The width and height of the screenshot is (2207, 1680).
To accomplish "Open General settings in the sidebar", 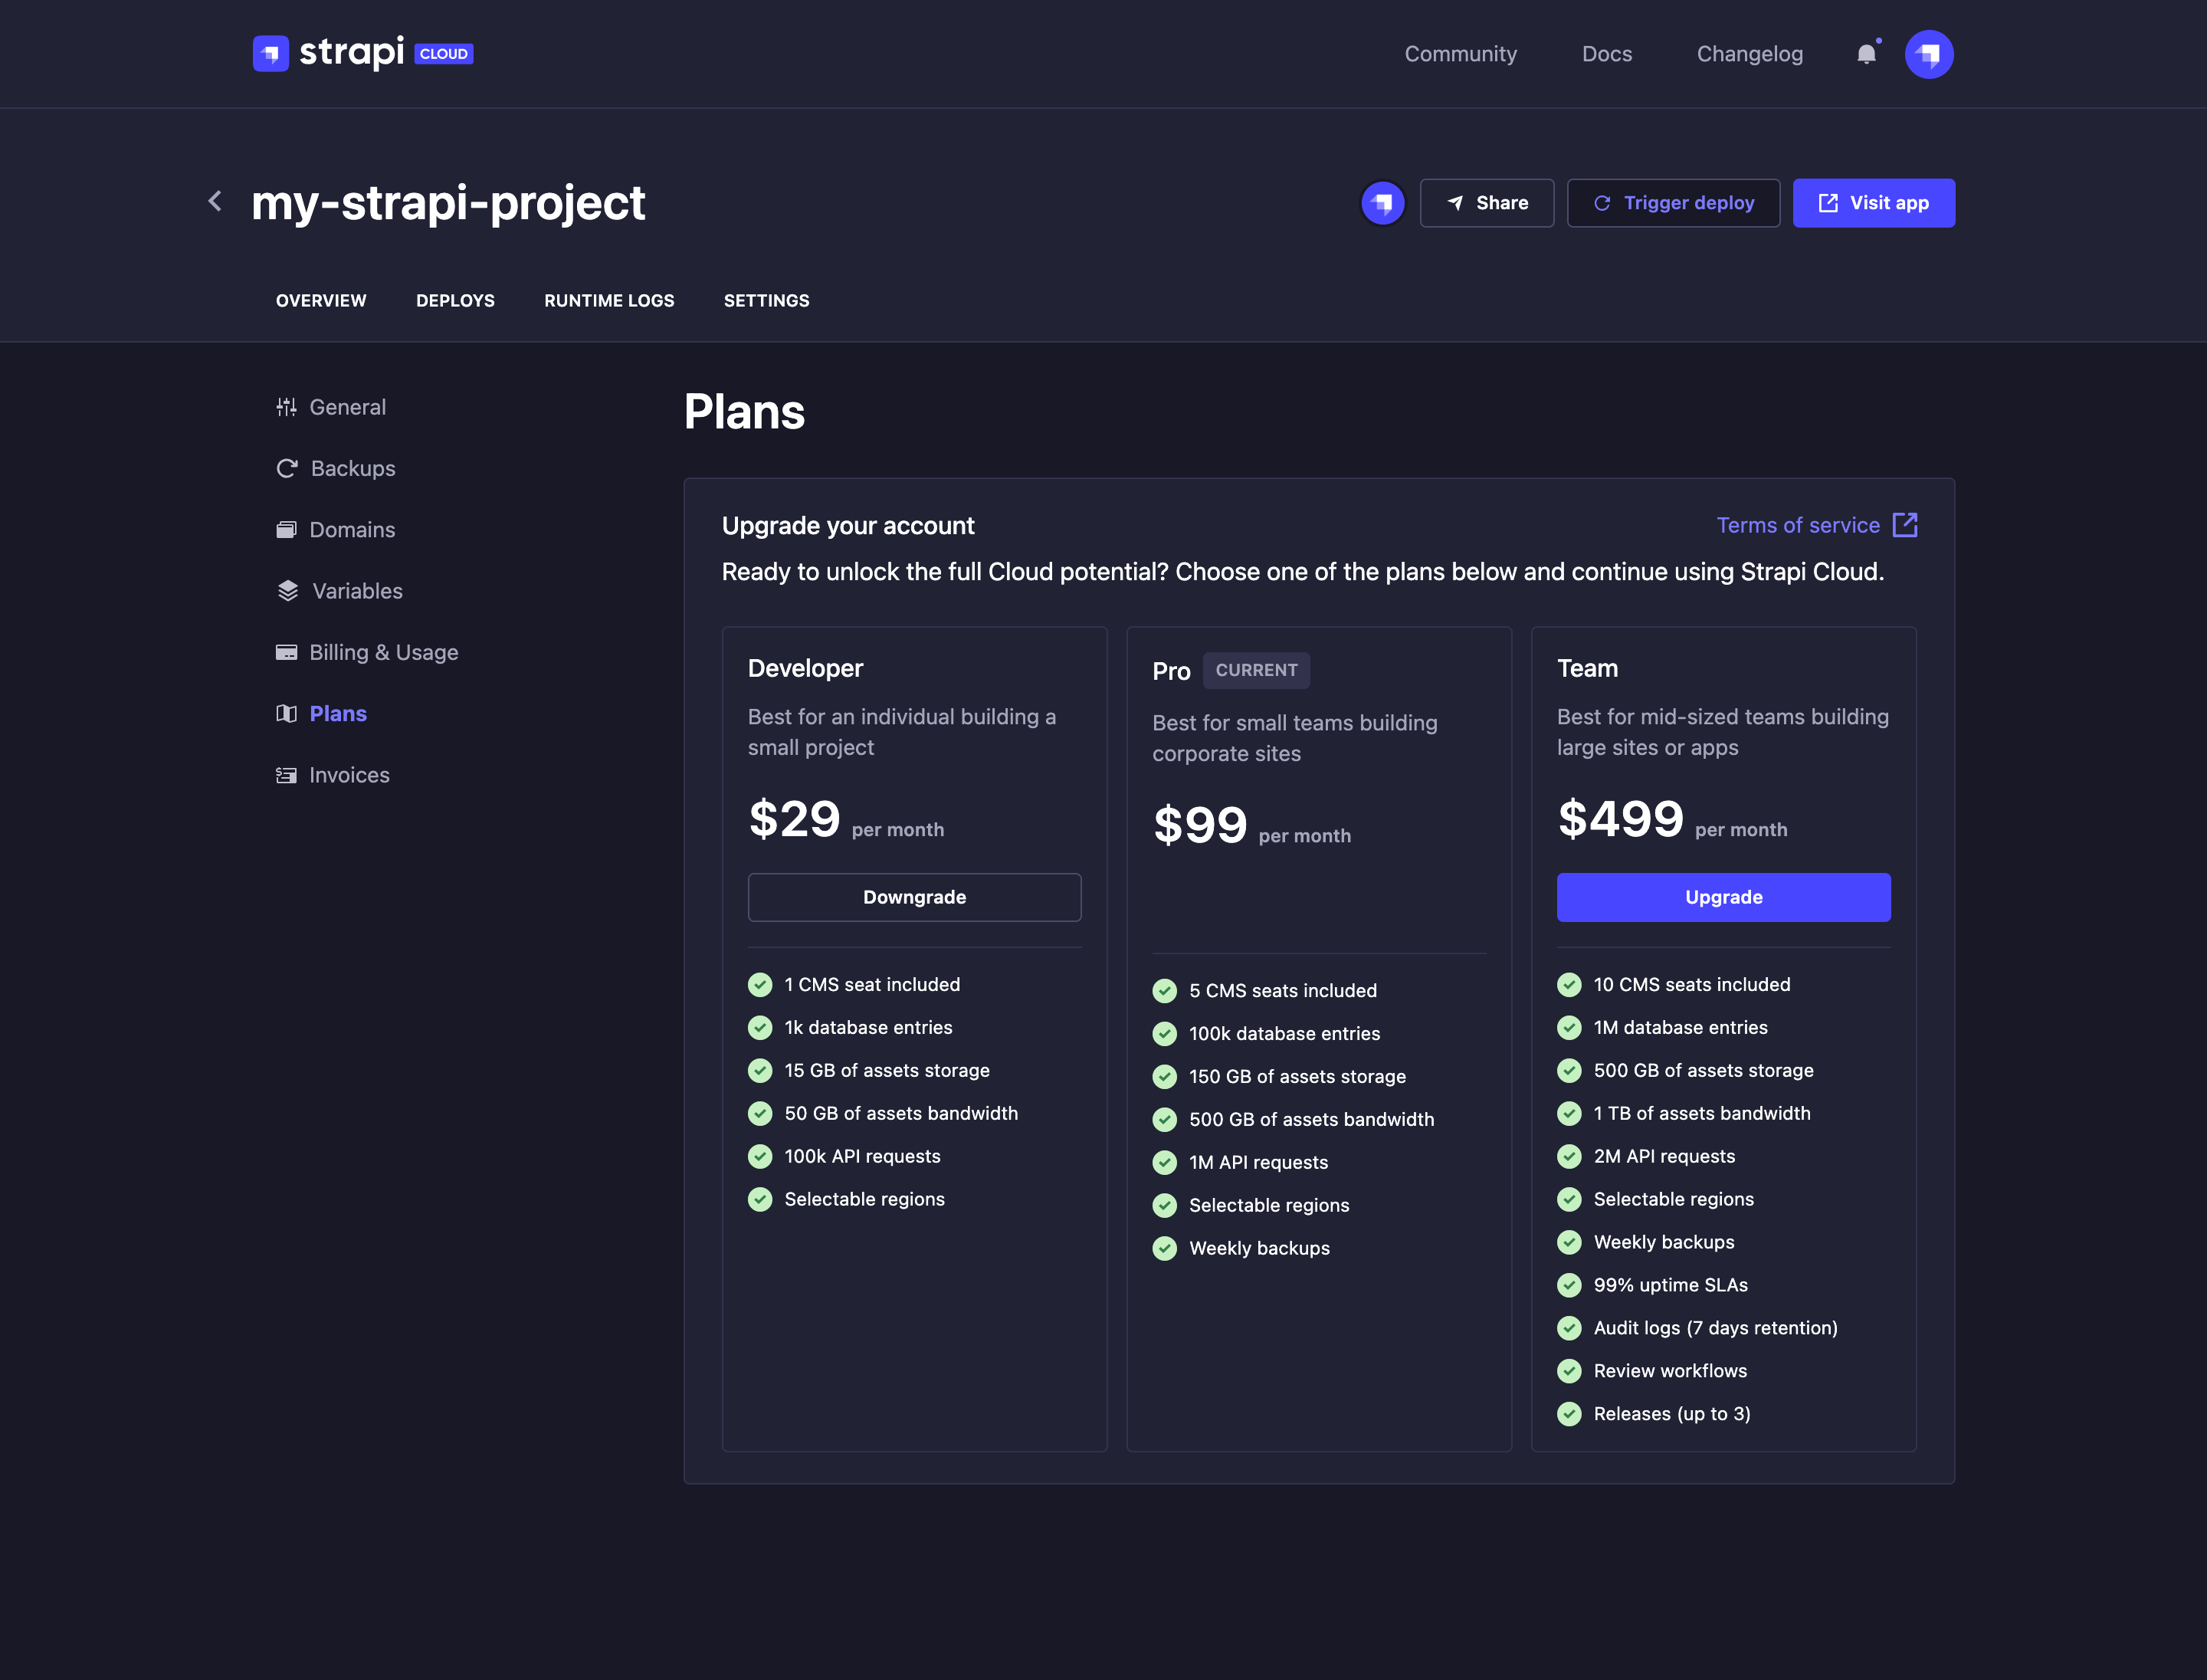I will click(346, 407).
